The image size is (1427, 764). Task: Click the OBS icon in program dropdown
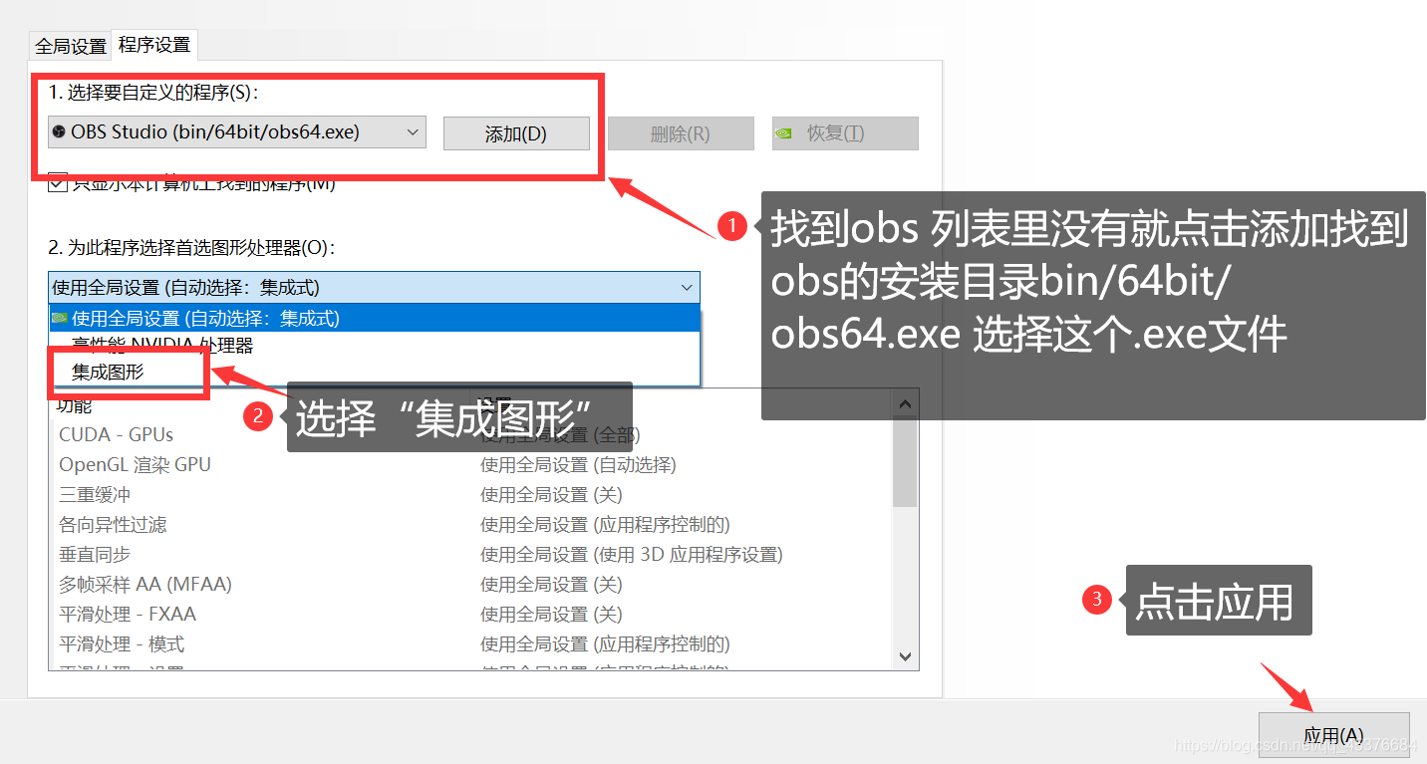pos(59,131)
